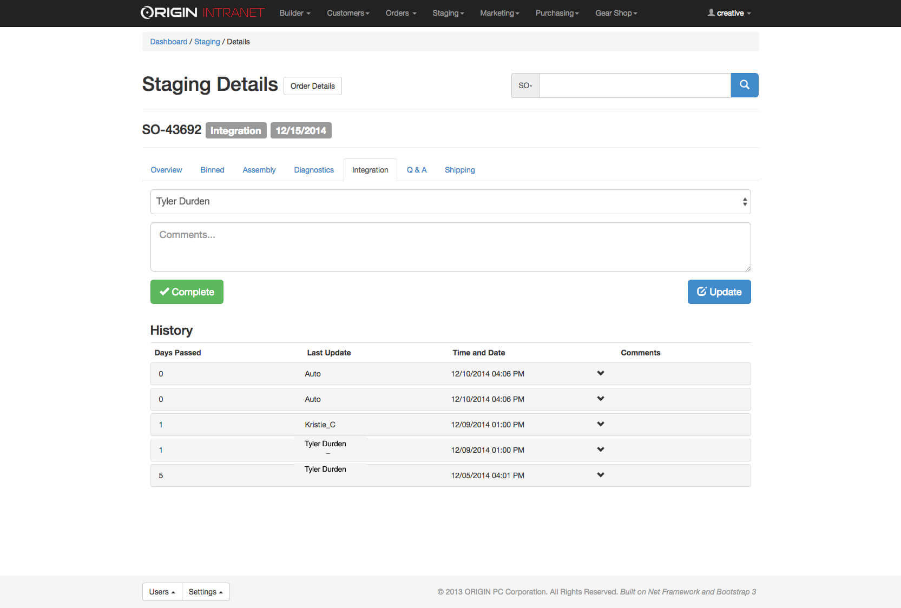Open the Builder navigation menu
This screenshot has height=608, width=901.
click(x=294, y=13)
